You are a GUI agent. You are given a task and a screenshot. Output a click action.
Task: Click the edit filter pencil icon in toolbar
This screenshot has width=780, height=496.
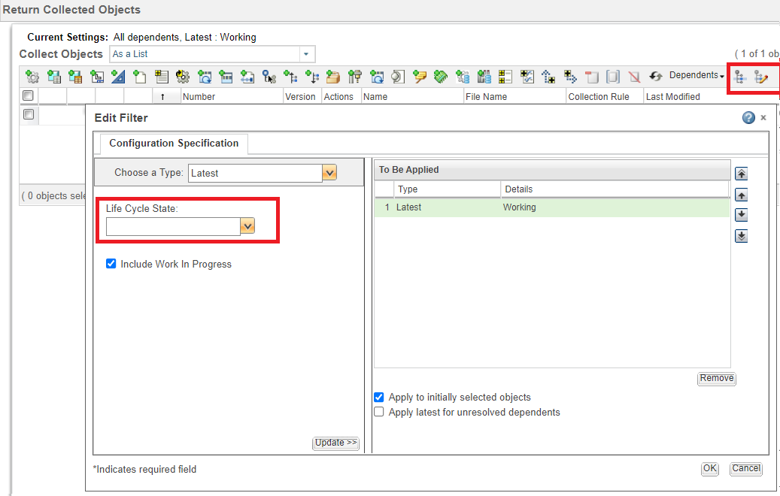pos(761,77)
